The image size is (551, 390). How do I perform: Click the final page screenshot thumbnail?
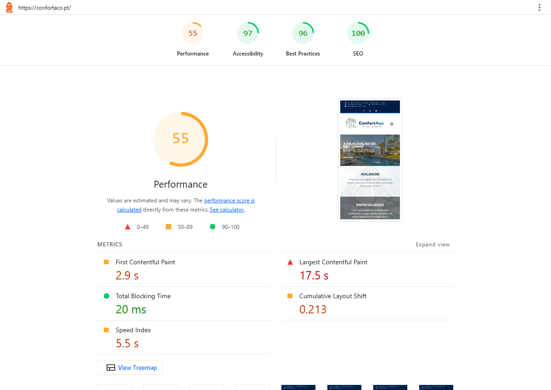370,160
